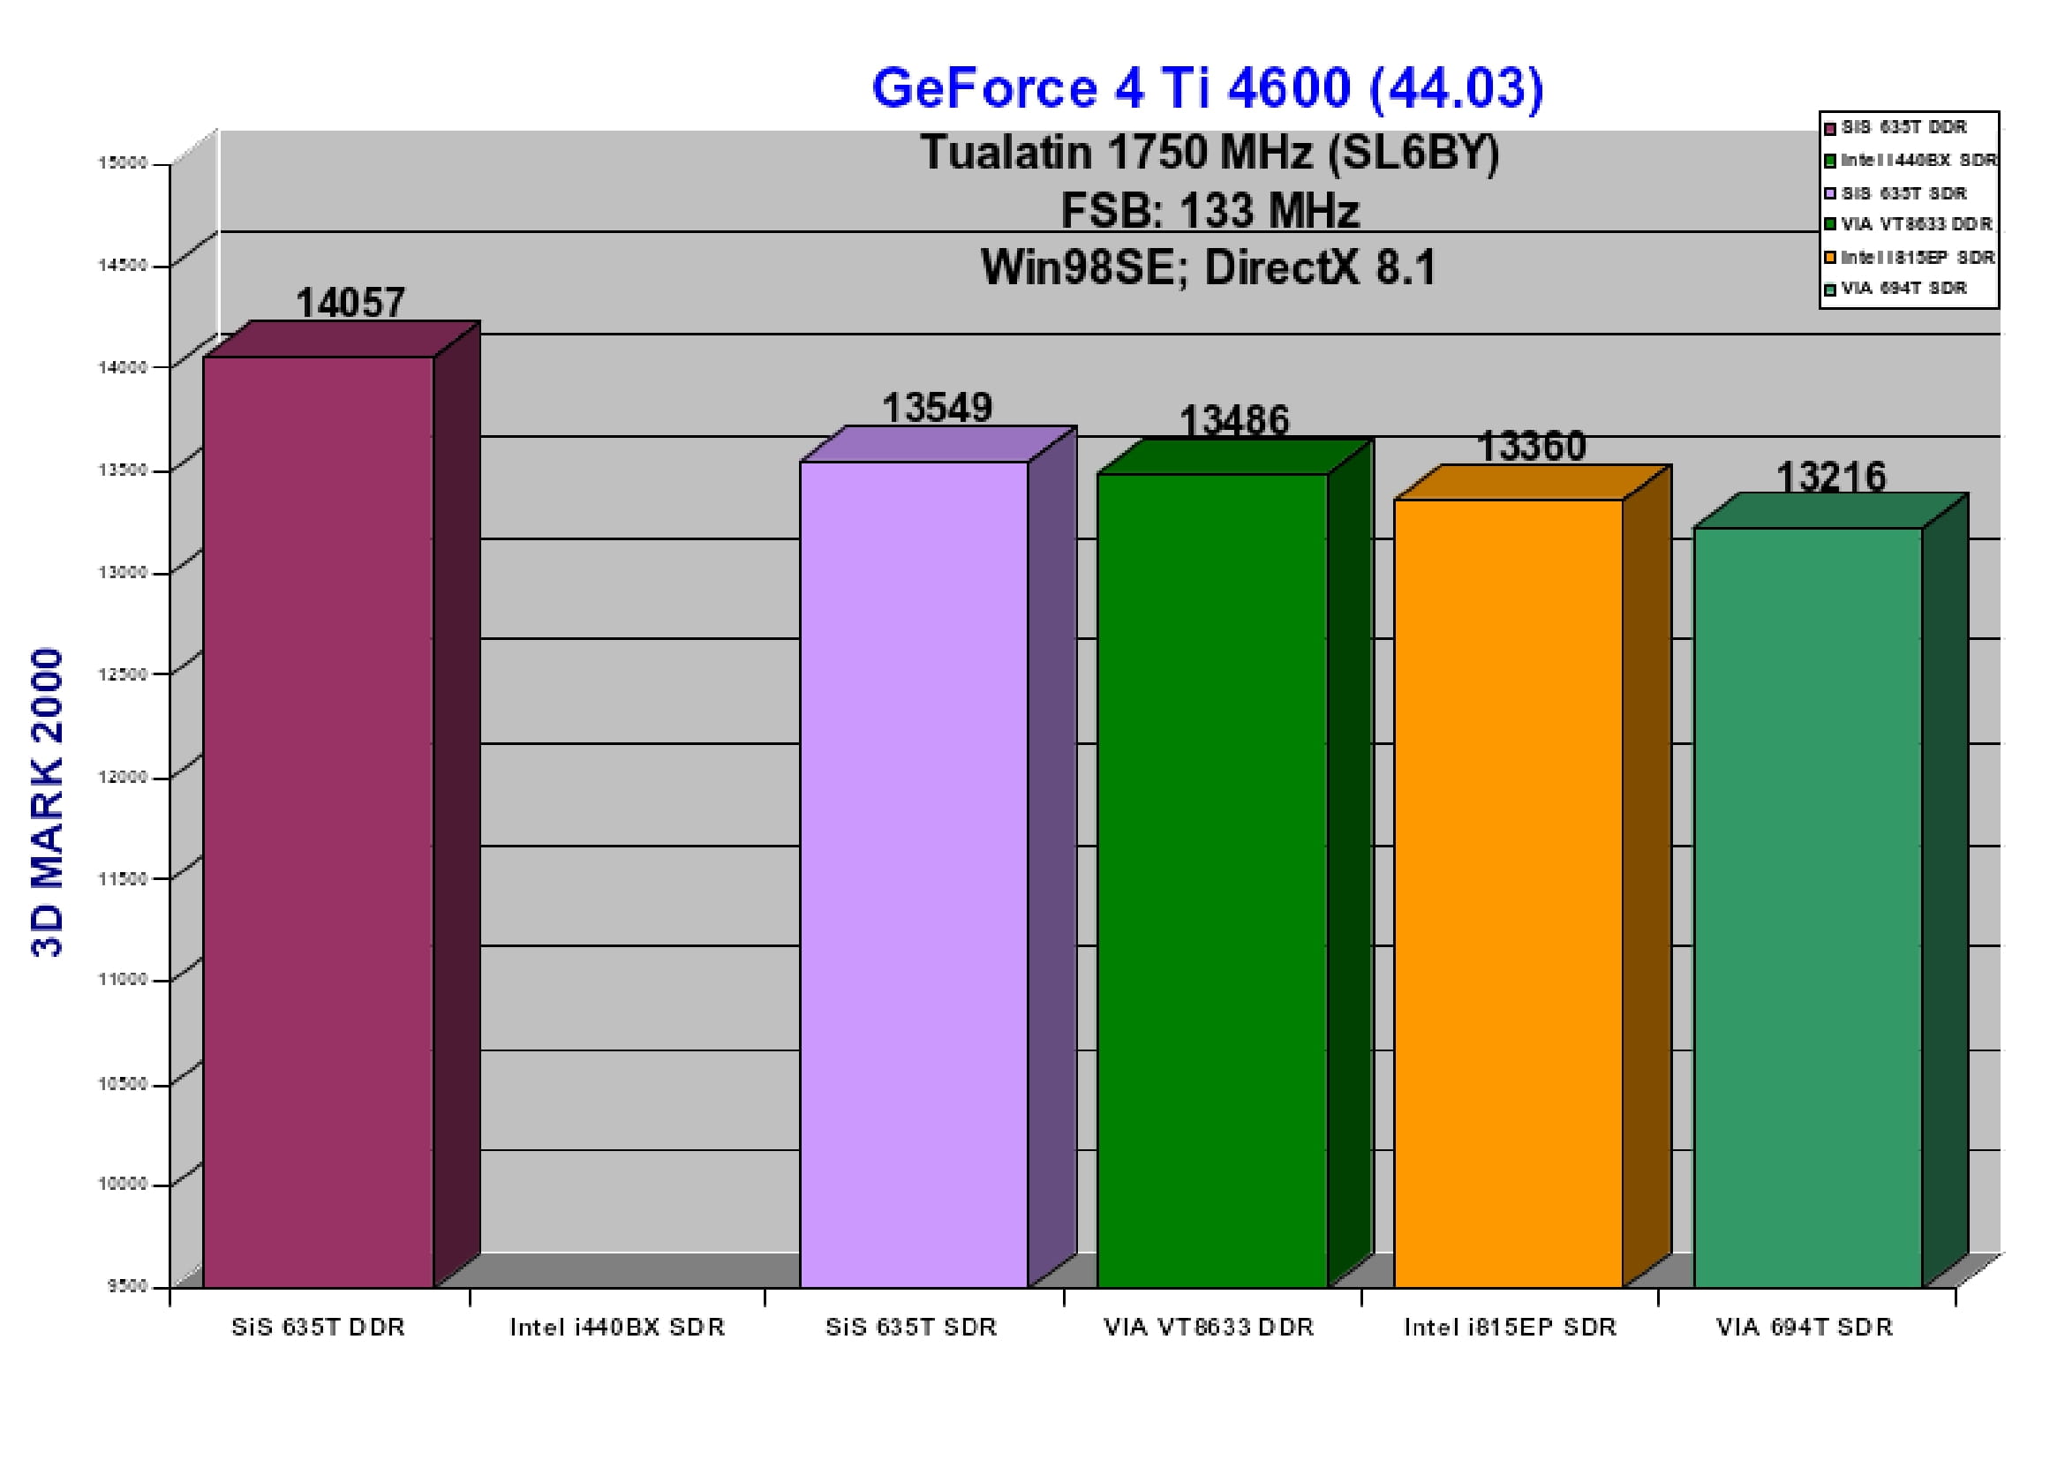The image size is (2065, 1460).
Task: Click the VIA VT8633 DDR legend color swatch
Action: pos(1829,224)
